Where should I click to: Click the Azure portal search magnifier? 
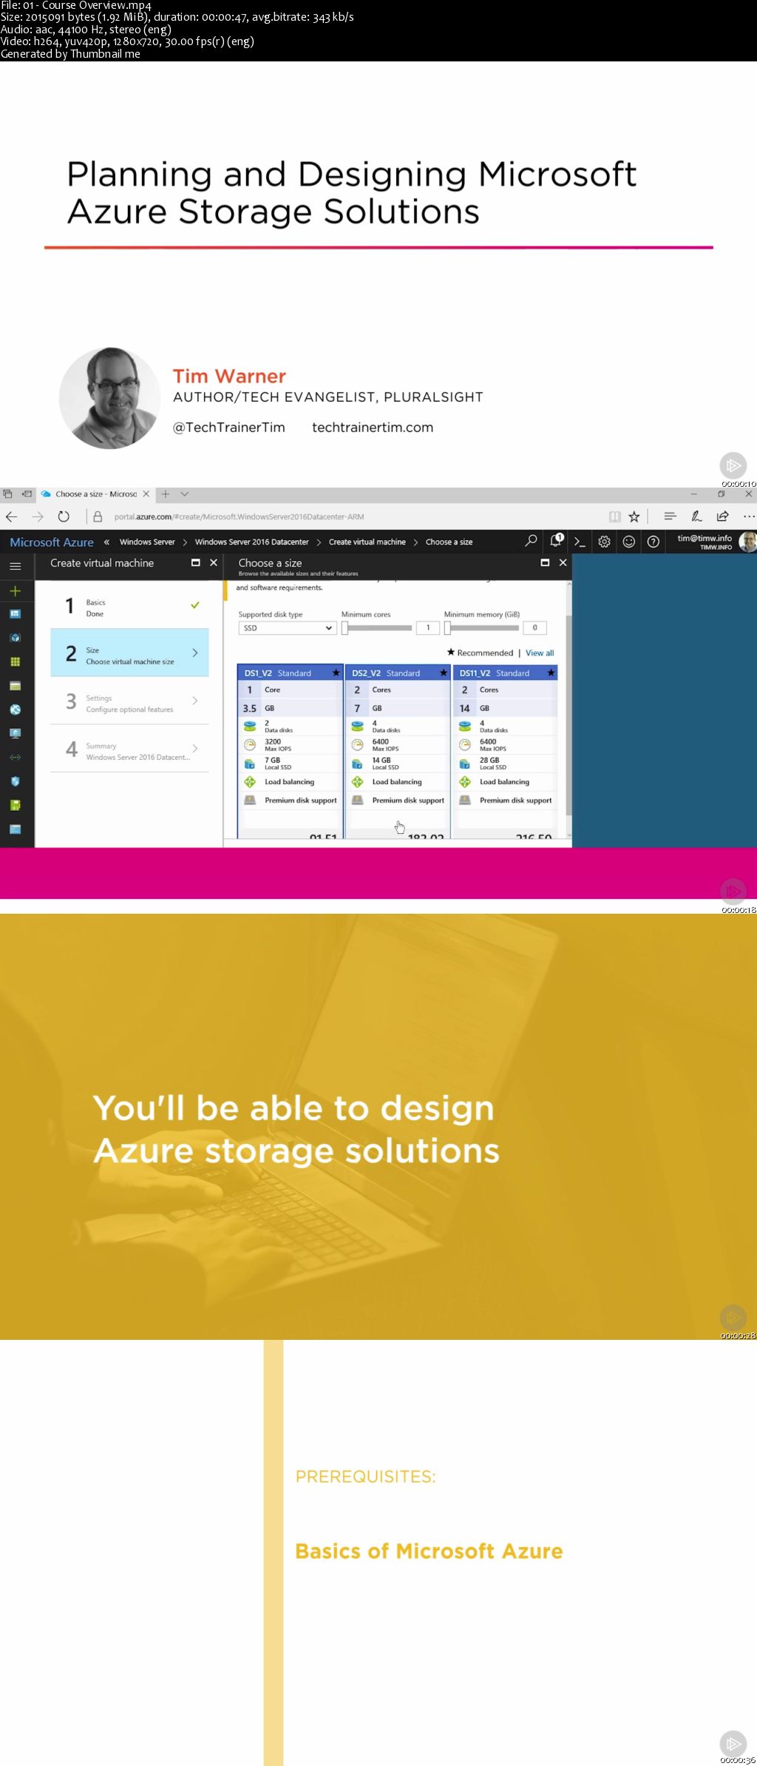tap(531, 542)
